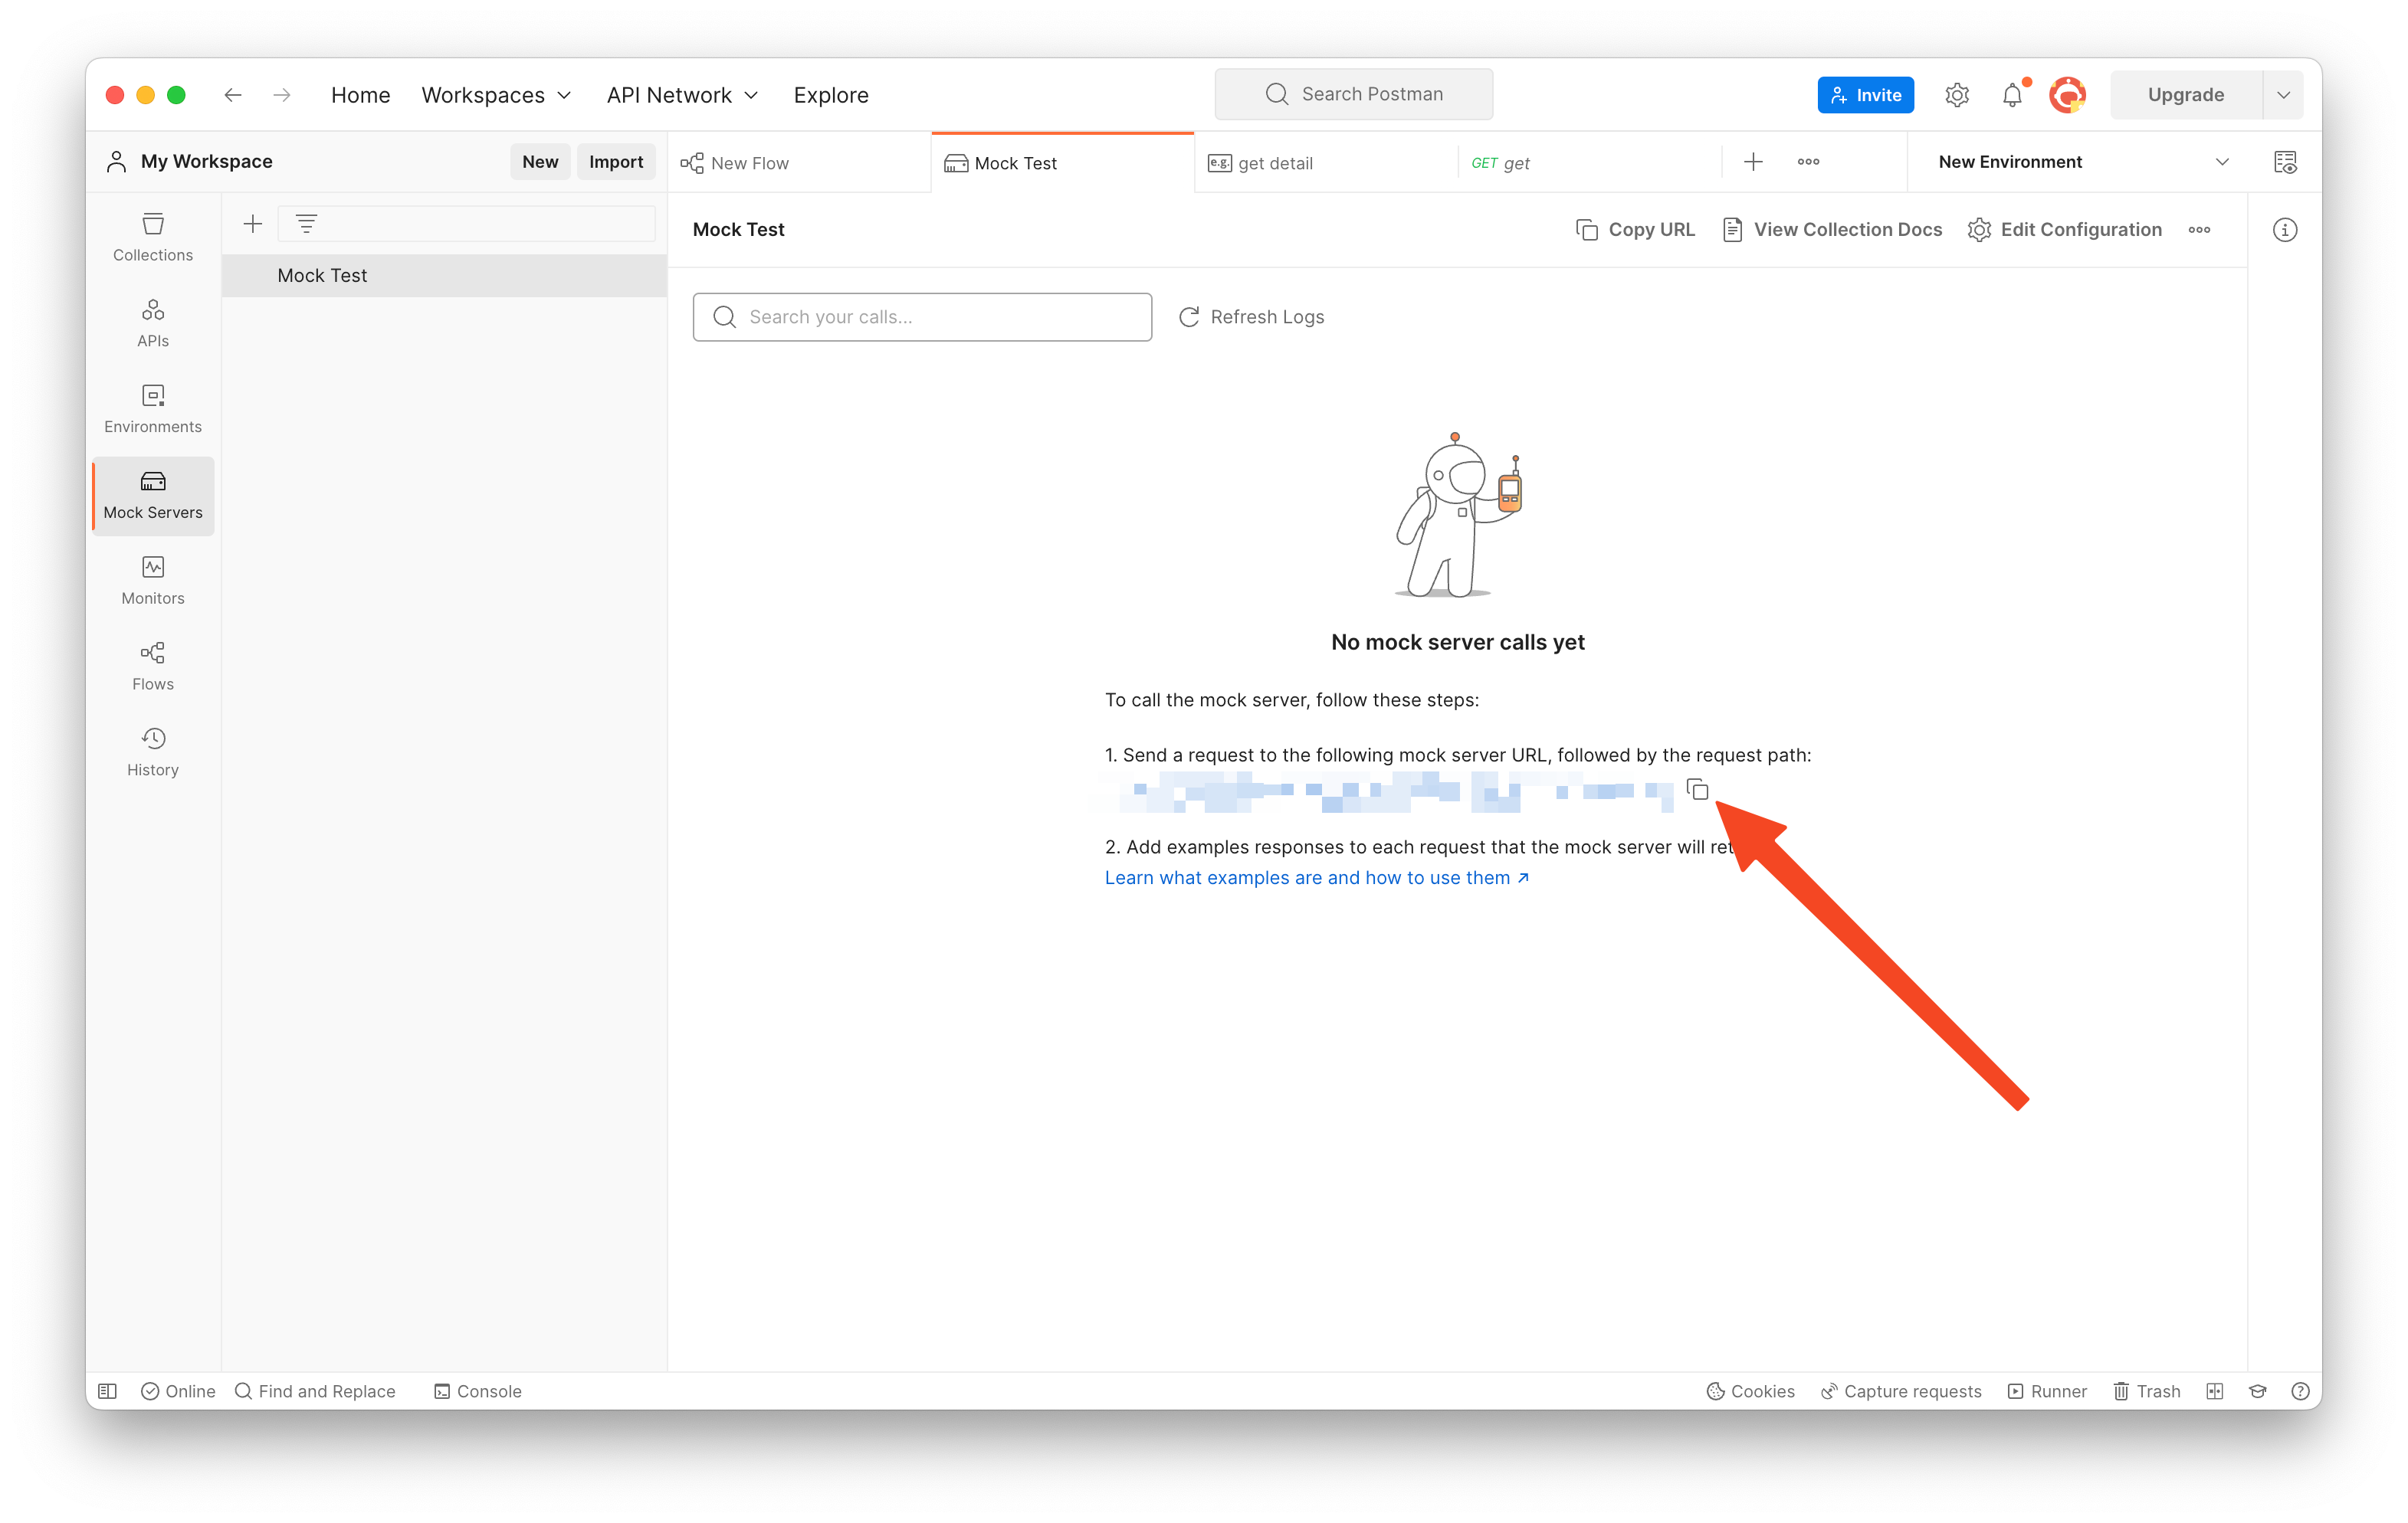
Task: Open the learn what examples are link
Action: pyautogui.click(x=1316, y=877)
